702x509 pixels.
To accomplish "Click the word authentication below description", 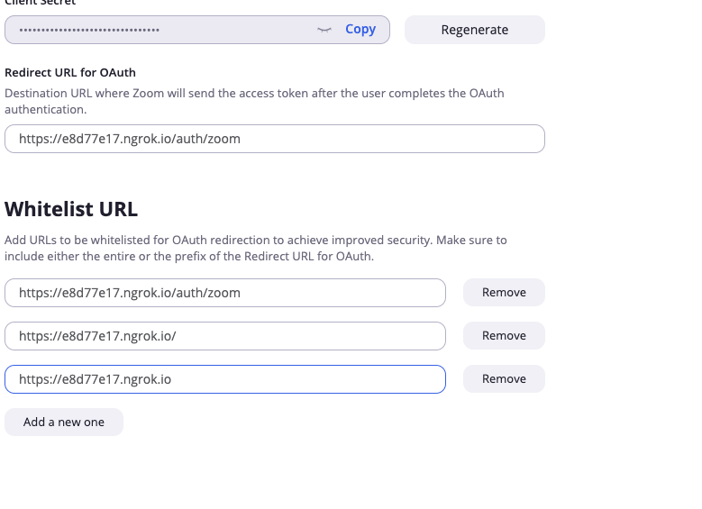I will [45, 109].
